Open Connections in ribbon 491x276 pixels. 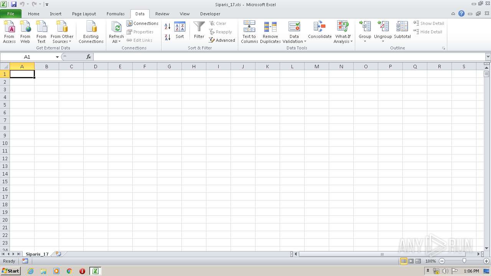click(x=142, y=23)
